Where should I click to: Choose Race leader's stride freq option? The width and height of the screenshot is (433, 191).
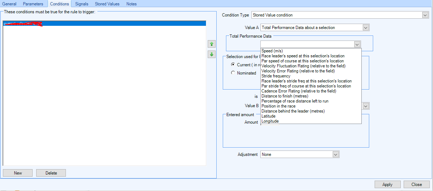point(311,81)
